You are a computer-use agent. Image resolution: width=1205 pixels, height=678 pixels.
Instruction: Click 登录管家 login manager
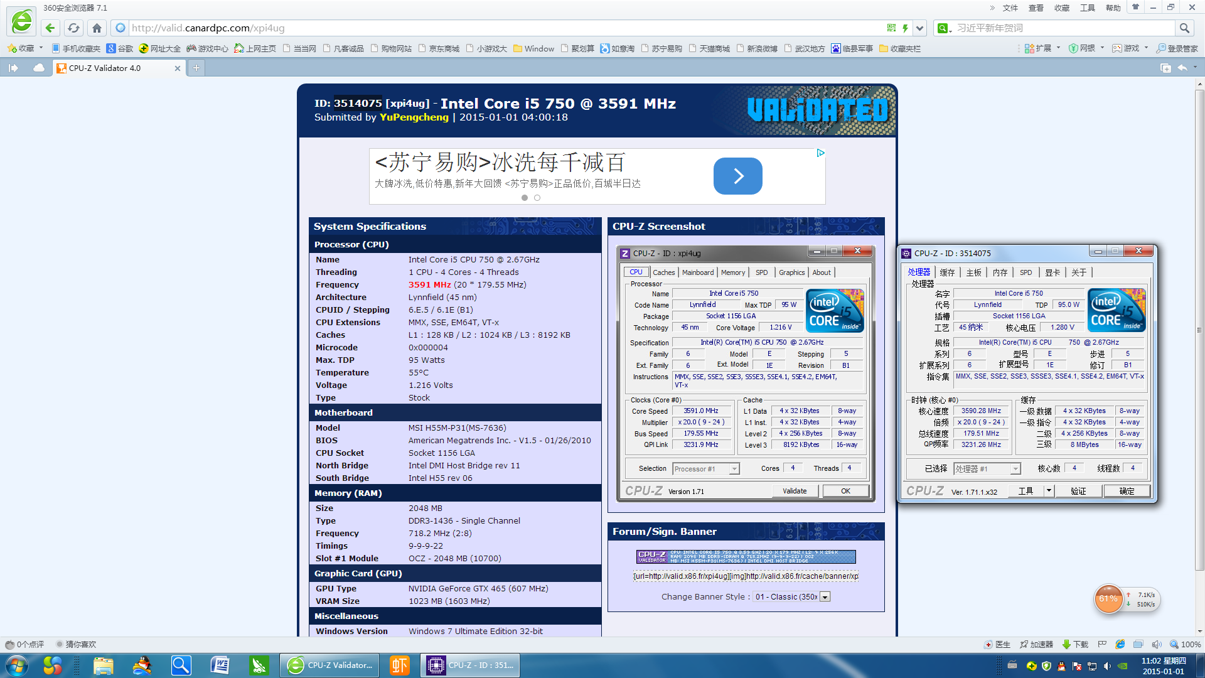coord(1177,48)
